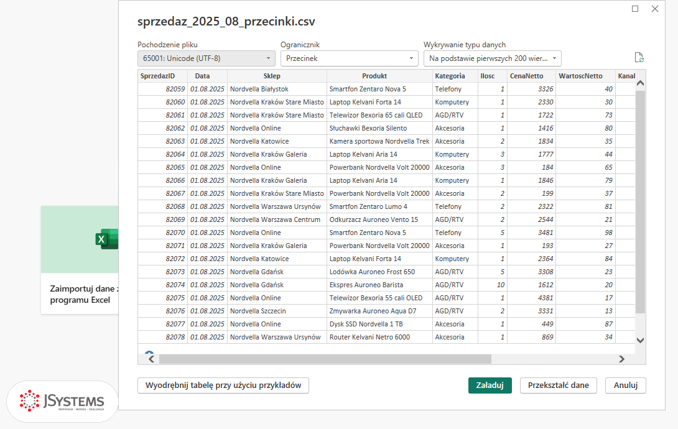The height and width of the screenshot is (429, 678).
Task: Select the Produkt column header
Action: (x=379, y=76)
